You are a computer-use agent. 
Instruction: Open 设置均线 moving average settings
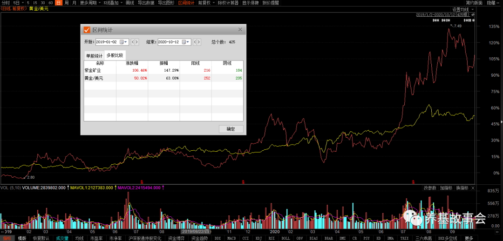coord(460,10)
